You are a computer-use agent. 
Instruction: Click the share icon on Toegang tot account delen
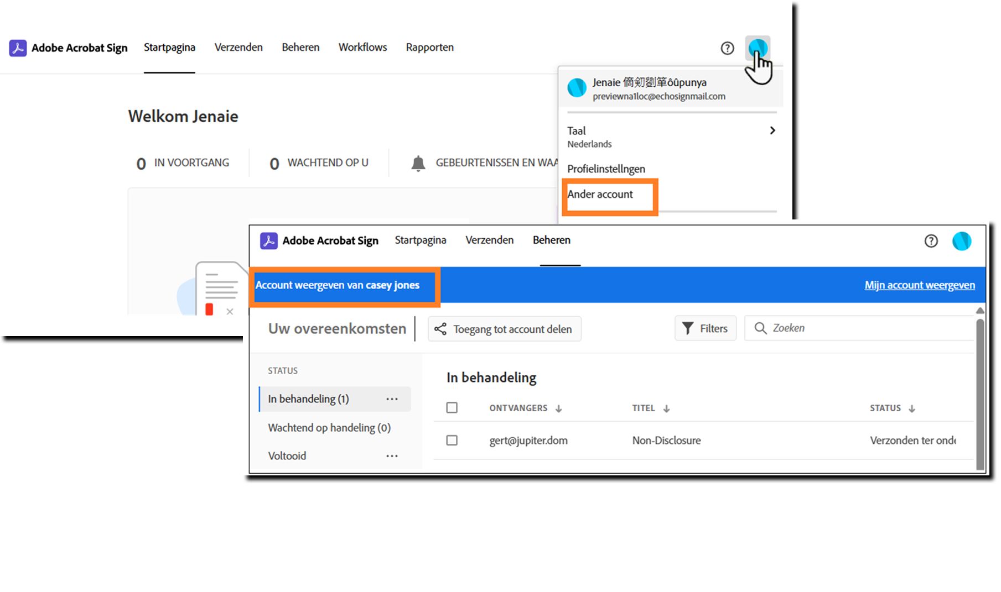pyautogui.click(x=440, y=329)
